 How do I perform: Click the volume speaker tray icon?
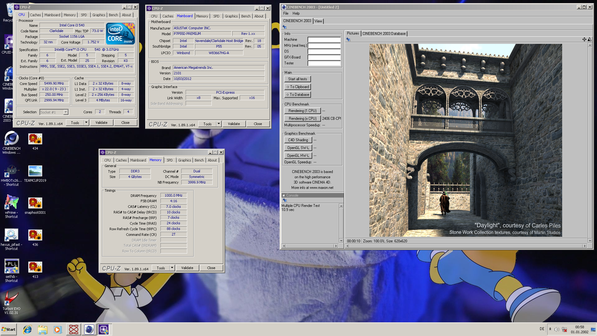(557, 329)
